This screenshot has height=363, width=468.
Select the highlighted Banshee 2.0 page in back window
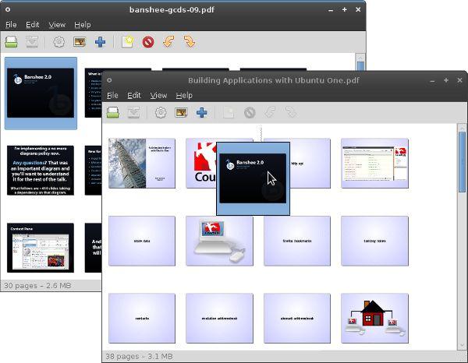coord(41,93)
